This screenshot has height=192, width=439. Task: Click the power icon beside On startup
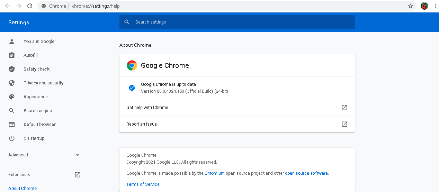[12, 138]
